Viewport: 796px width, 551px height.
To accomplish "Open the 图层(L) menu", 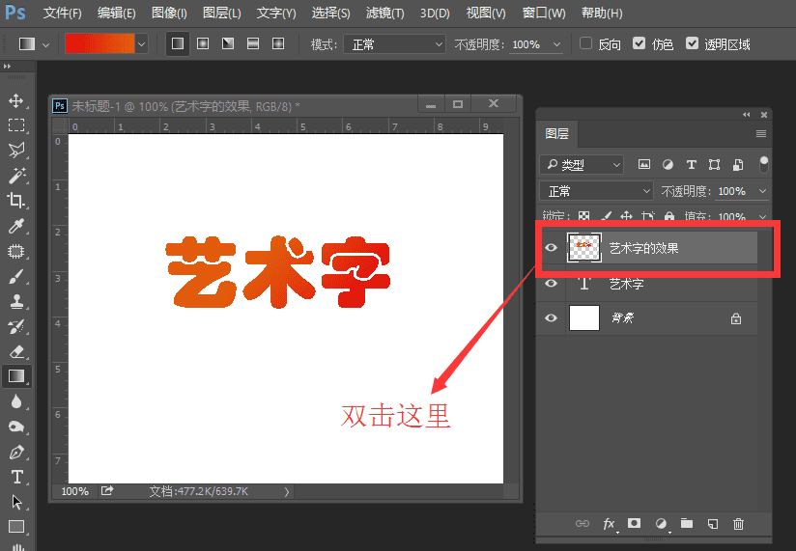I will click(x=223, y=14).
